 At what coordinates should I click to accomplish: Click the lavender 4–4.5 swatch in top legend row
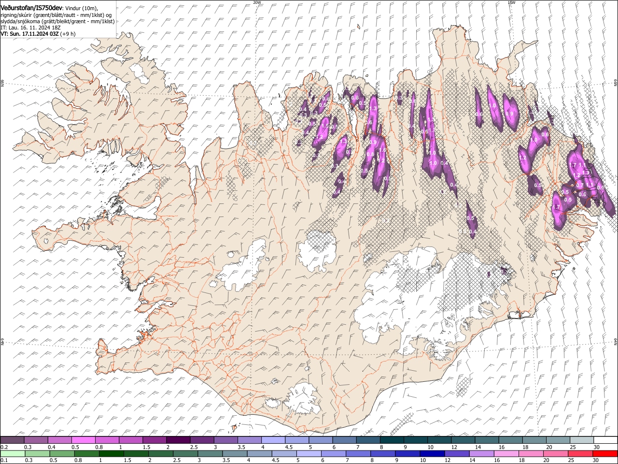pyautogui.click(x=273, y=440)
